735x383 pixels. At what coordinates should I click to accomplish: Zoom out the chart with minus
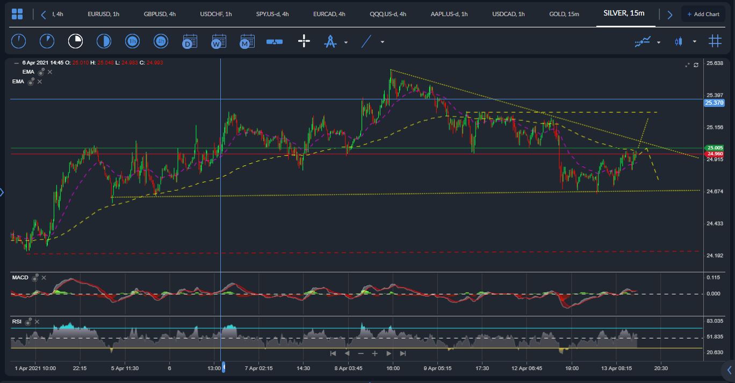point(361,353)
